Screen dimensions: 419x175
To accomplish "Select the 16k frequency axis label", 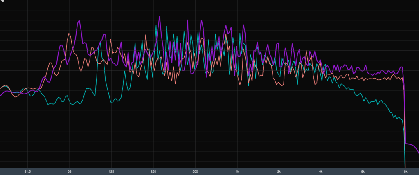I will [x=405, y=171].
